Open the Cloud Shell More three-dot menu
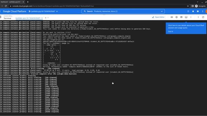This screenshot has height=116, width=207. [x=191, y=17]
